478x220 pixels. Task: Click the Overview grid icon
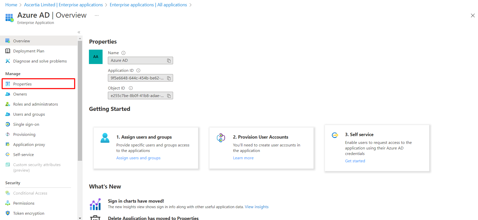pos(8,41)
